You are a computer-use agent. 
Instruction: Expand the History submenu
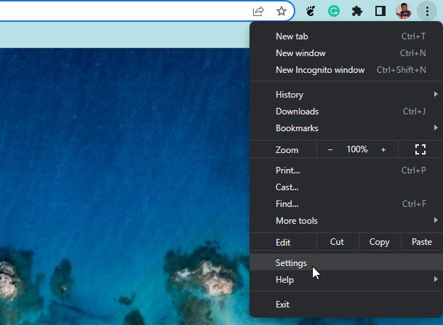coord(346,94)
